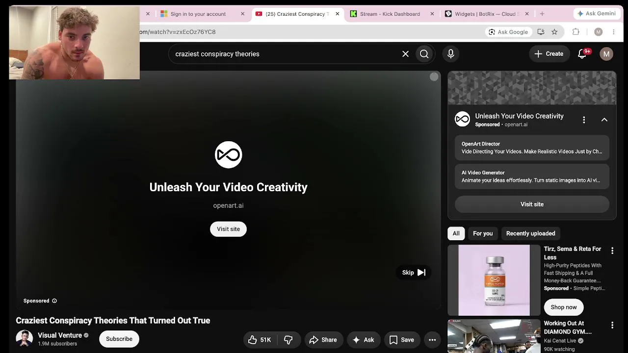
Task: Collapse the OpenArt sponsored panel
Action: pos(604,120)
